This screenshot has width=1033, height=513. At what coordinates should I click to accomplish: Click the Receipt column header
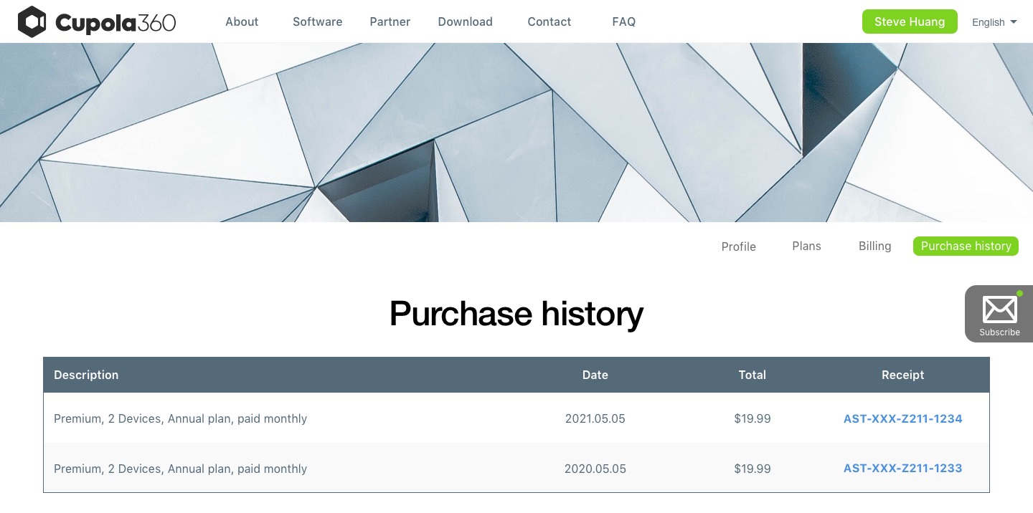click(x=903, y=375)
